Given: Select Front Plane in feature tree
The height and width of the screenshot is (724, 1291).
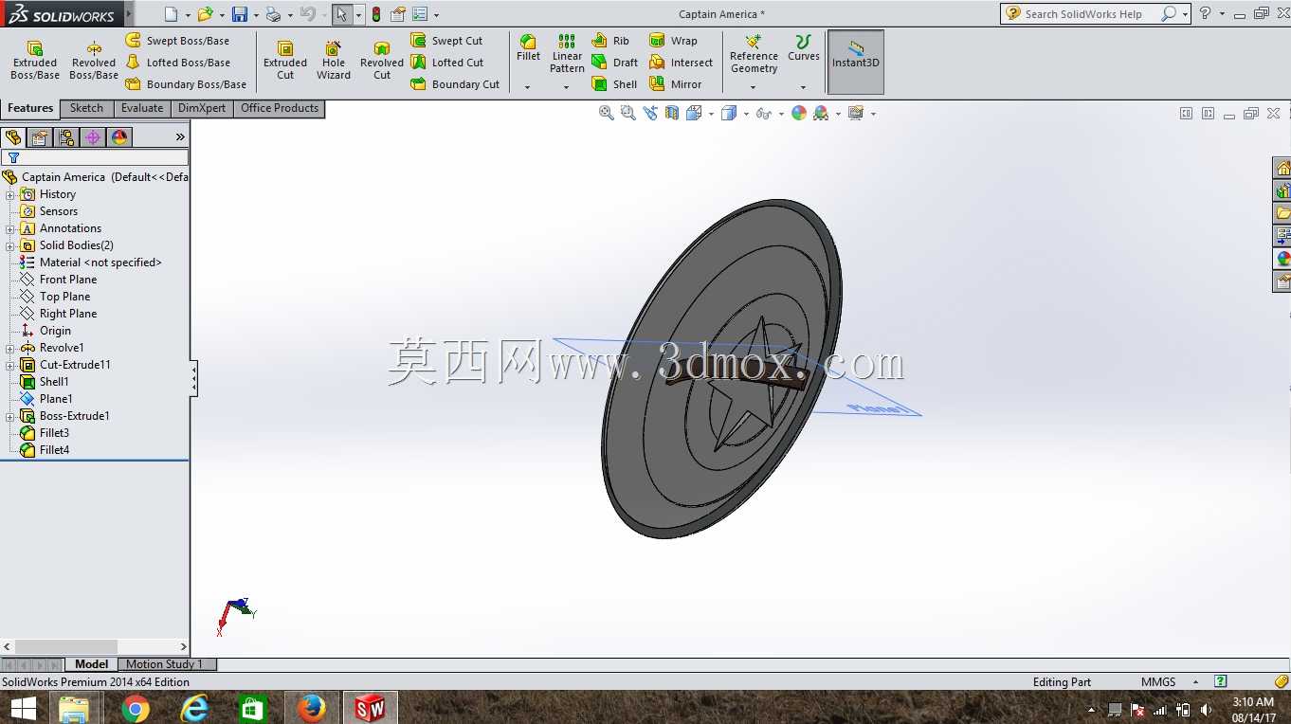Looking at the screenshot, I should click(x=68, y=280).
